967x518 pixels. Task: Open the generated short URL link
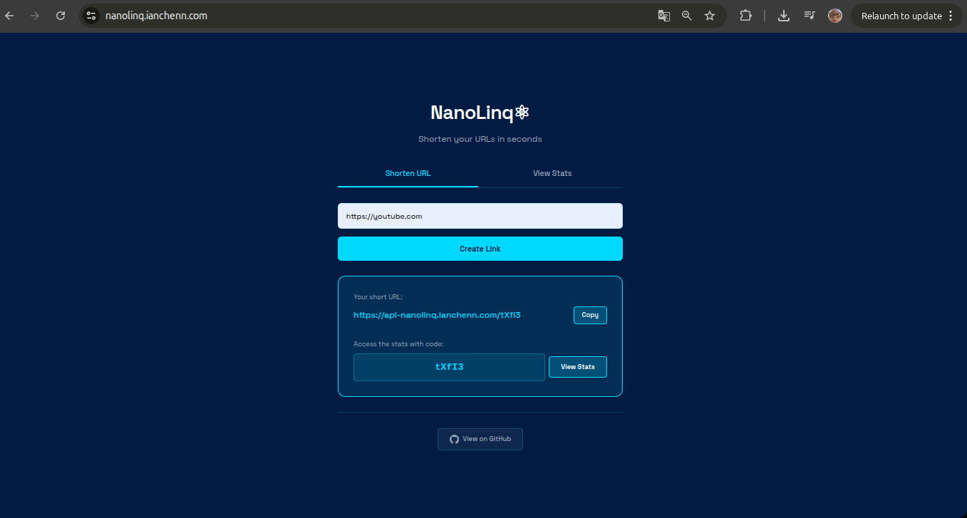coord(437,315)
